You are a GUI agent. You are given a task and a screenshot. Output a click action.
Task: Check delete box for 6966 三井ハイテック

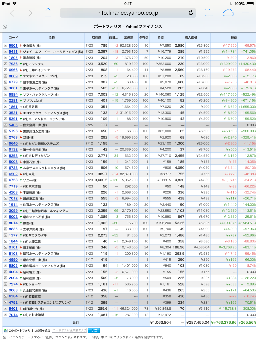pyautogui.click(x=5, y=70)
